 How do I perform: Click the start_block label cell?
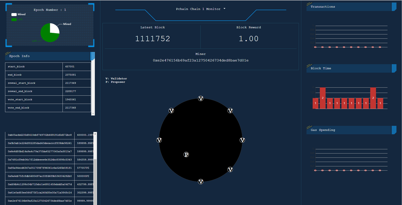click(34, 67)
